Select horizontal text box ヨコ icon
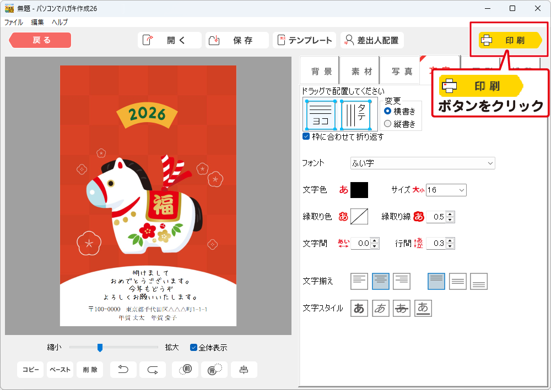551x390 pixels. pos(320,114)
